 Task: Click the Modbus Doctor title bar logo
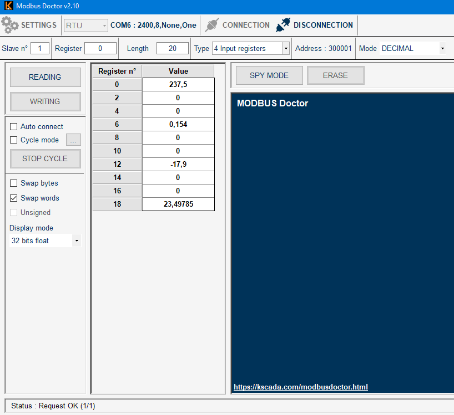pos(8,6)
